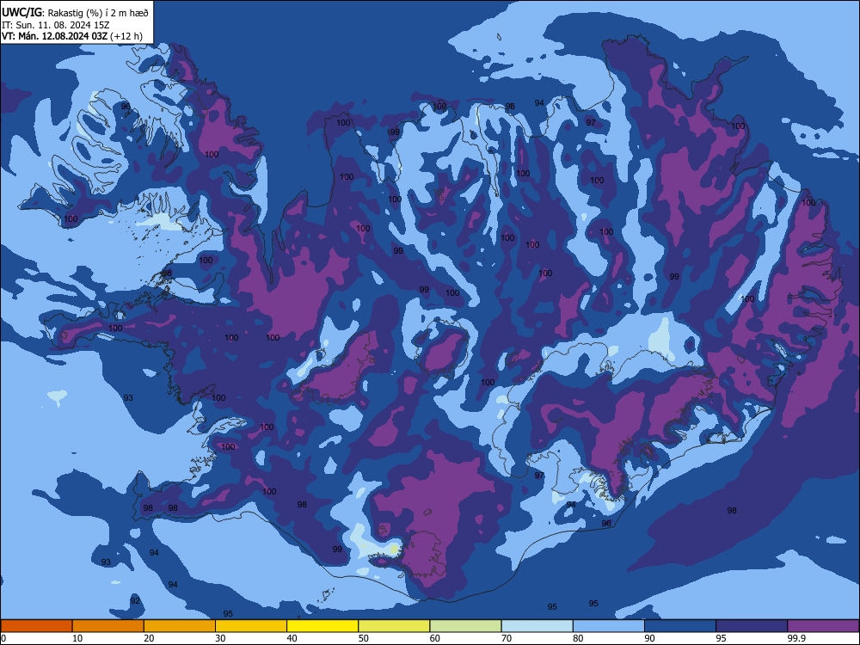This screenshot has height=645, width=860.
Task: Click the '80' tick label on the legend scale
Action: click(578, 638)
